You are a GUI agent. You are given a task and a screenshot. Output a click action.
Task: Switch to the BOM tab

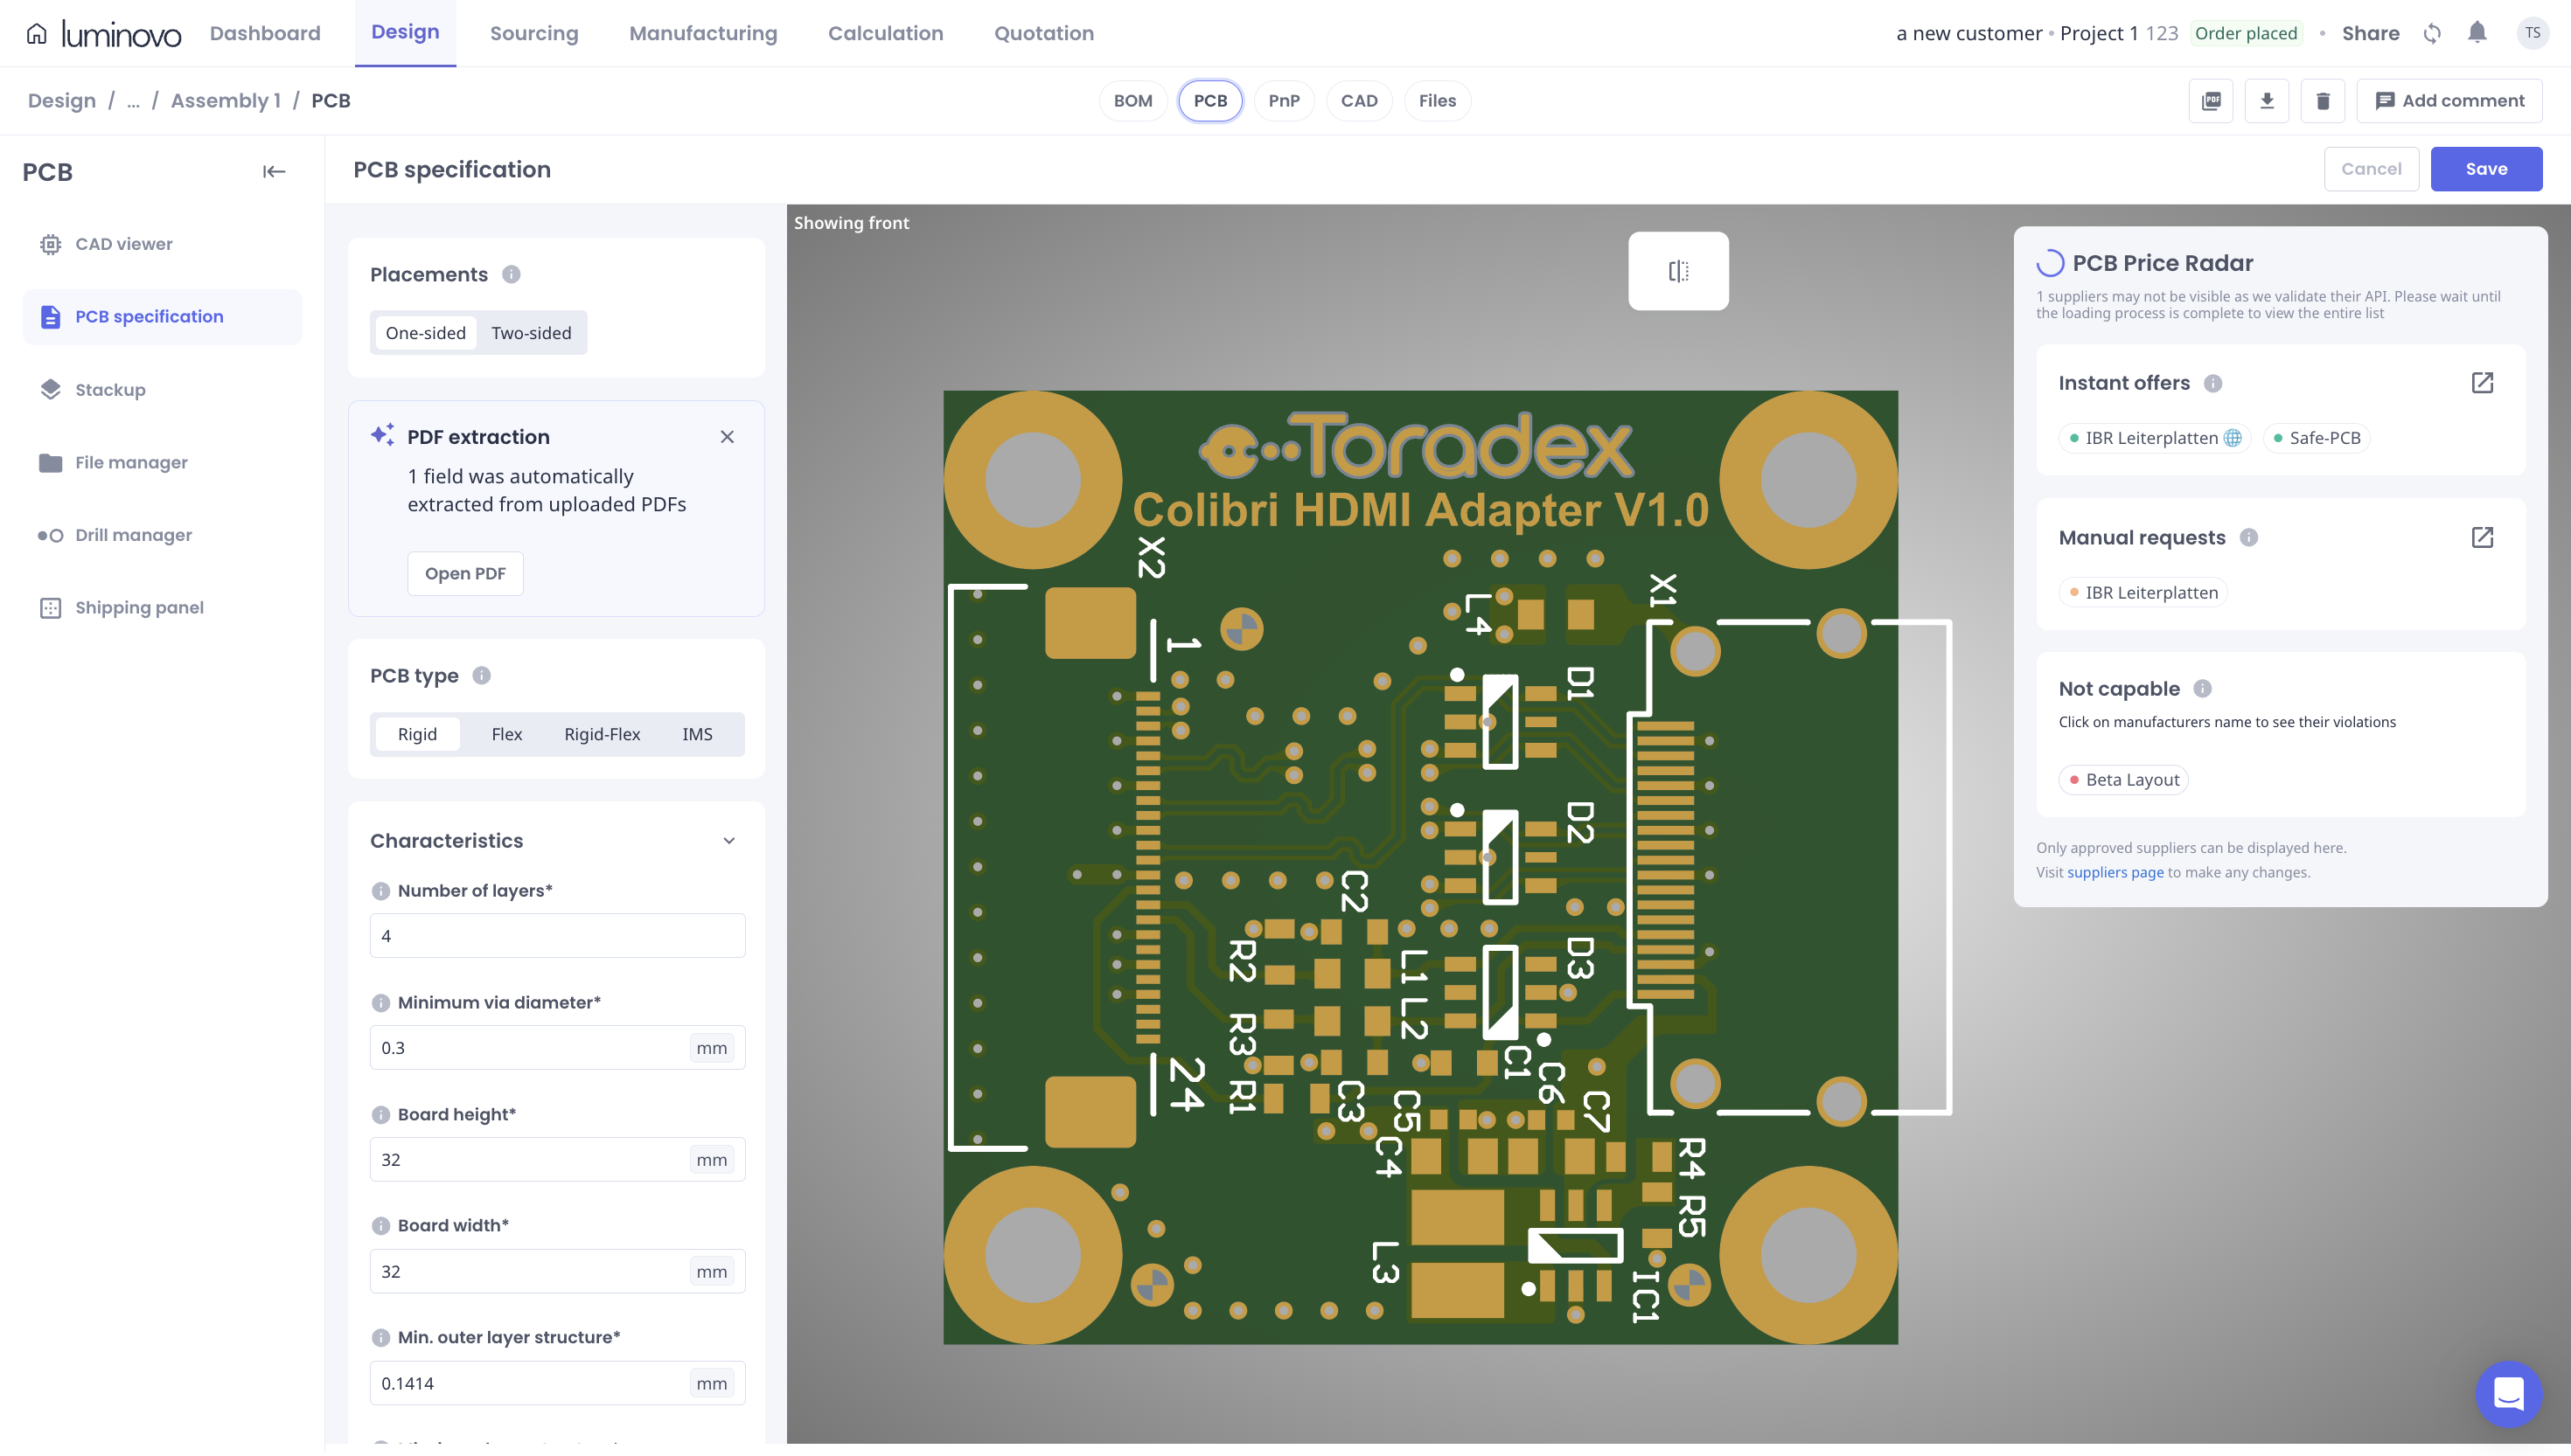(1132, 101)
